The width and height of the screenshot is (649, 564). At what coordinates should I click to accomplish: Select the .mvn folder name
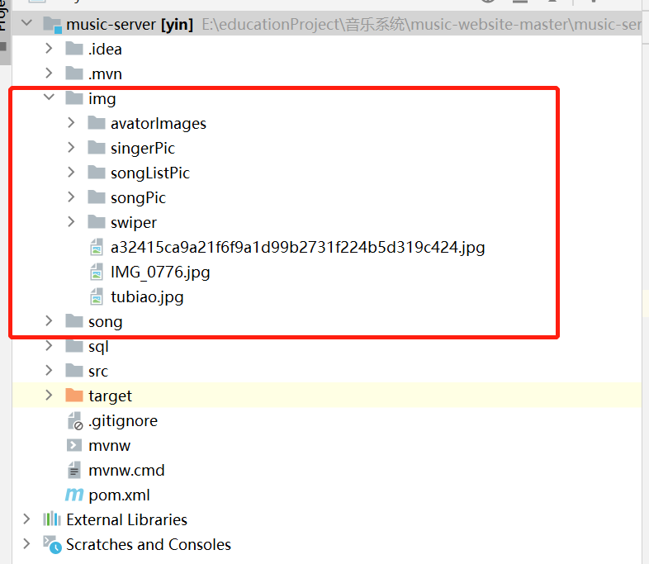[x=105, y=74]
